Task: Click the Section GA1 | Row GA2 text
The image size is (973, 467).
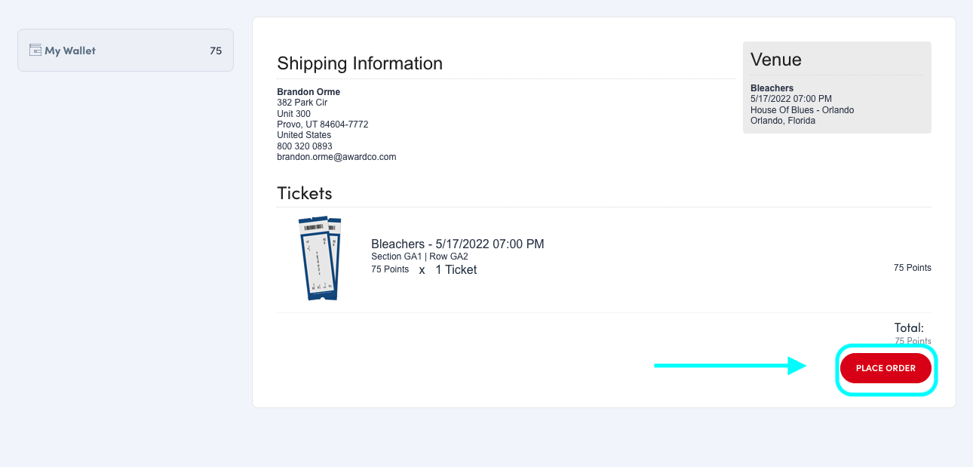Action: 419,257
